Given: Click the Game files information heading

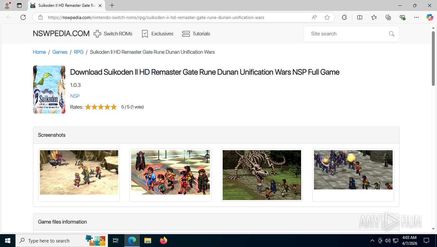Looking at the screenshot, I should 62,222.
